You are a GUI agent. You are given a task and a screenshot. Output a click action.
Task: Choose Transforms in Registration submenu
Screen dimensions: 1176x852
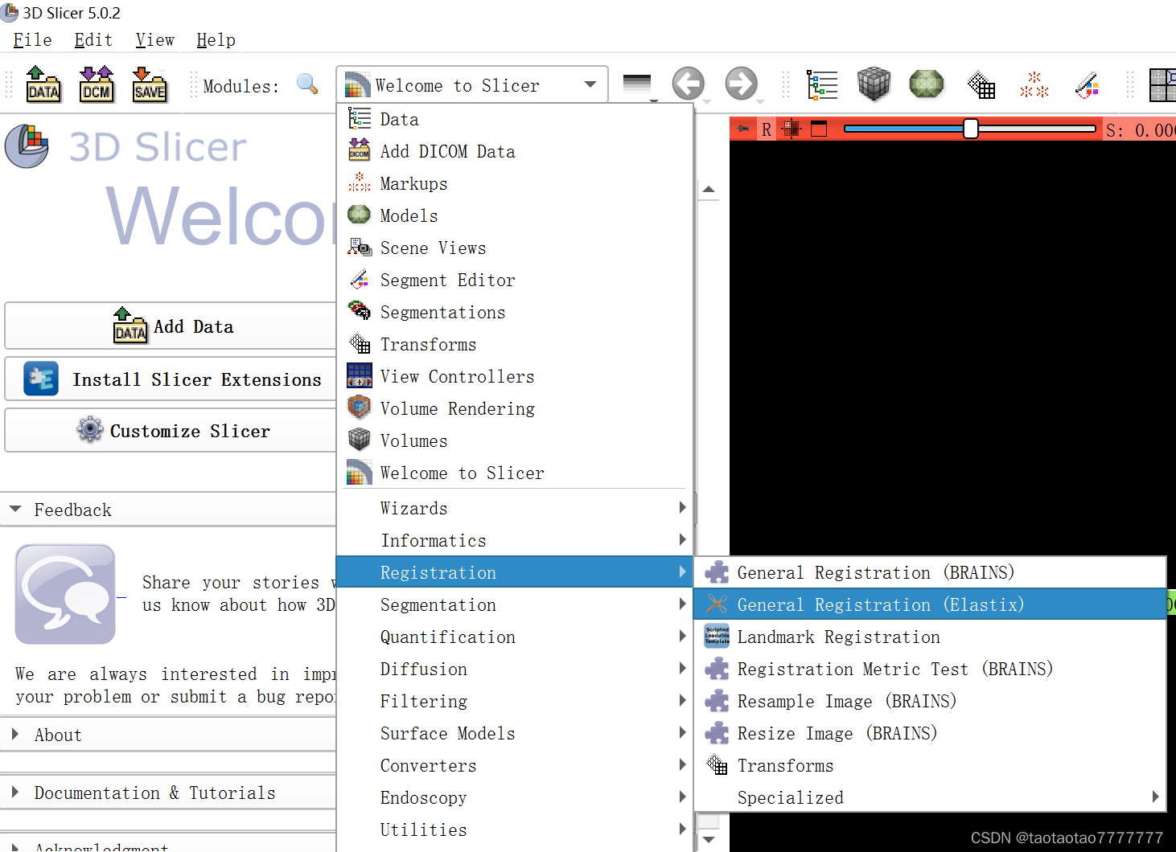point(930,765)
